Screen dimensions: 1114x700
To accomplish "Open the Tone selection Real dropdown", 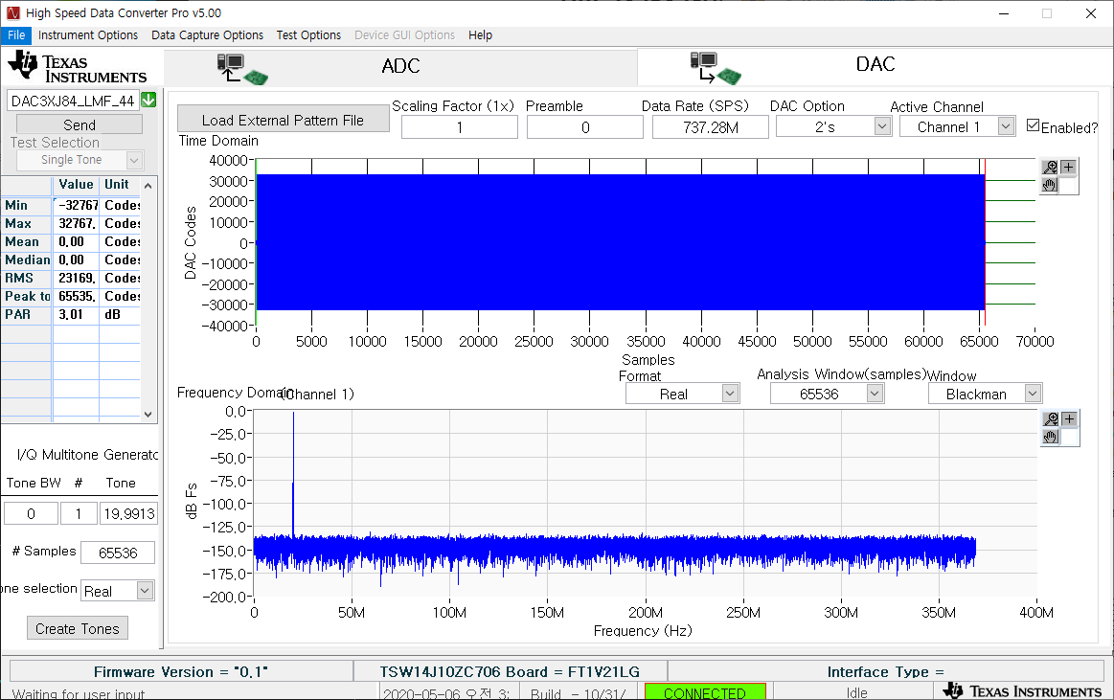I will pos(145,591).
